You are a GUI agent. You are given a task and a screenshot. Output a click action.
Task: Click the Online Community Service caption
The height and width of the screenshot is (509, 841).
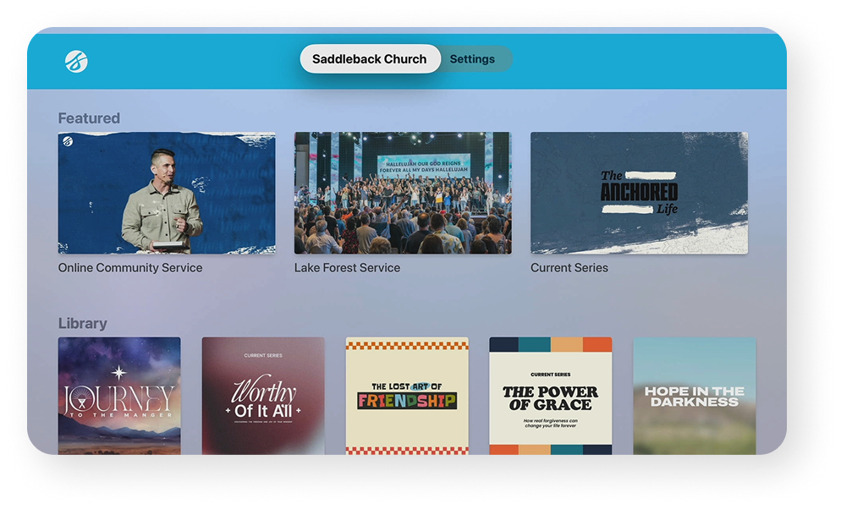[x=130, y=268]
